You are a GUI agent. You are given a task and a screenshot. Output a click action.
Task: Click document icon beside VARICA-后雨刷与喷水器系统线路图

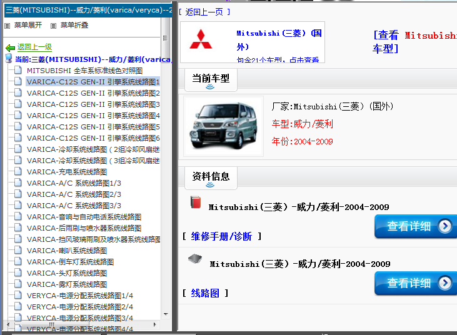18,227
